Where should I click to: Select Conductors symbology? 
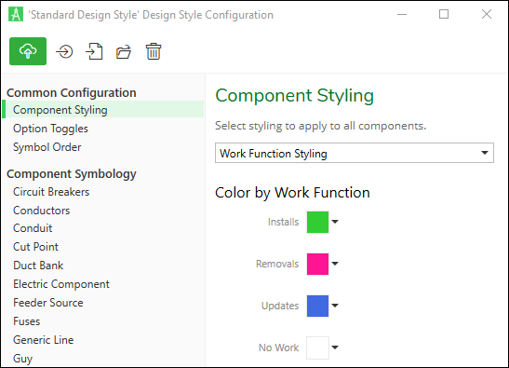coord(41,211)
